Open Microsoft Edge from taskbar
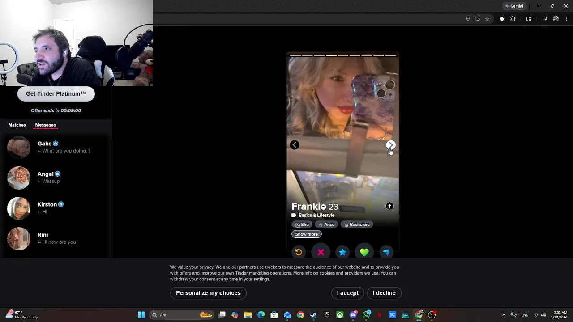Image resolution: width=573 pixels, height=322 pixels. [261, 315]
